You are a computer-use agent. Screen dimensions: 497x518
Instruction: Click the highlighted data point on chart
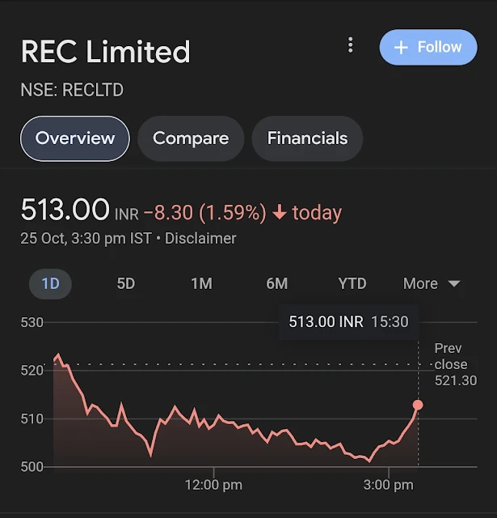click(x=418, y=405)
